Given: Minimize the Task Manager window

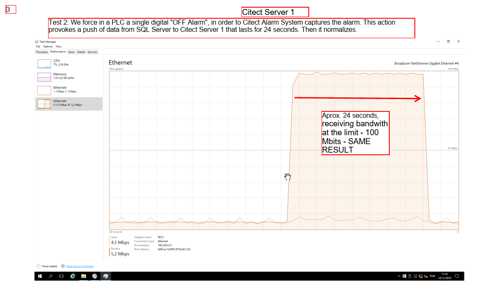Looking at the screenshot, I should pos(438,41).
